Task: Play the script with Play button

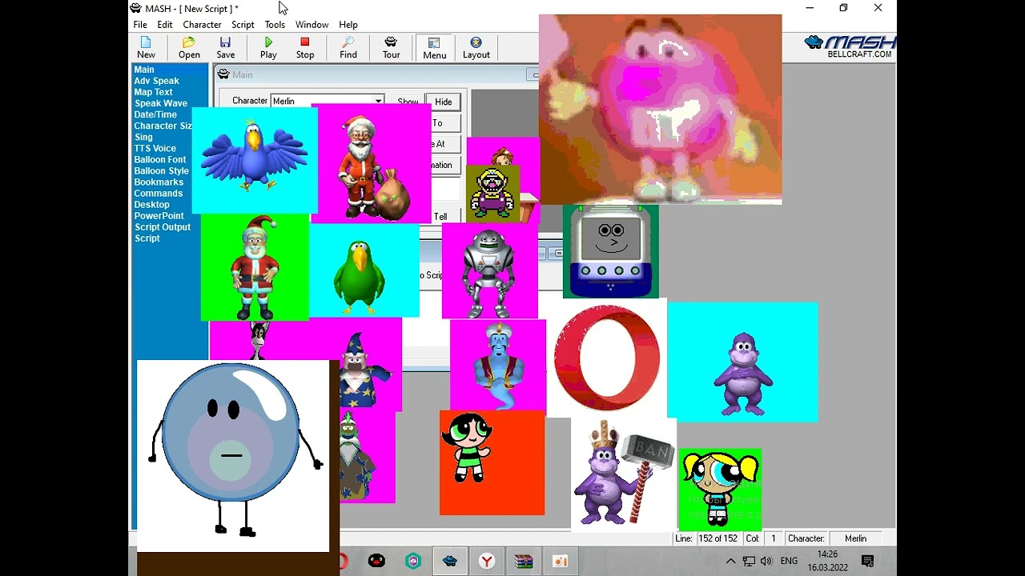Action: (x=268, y=48)
